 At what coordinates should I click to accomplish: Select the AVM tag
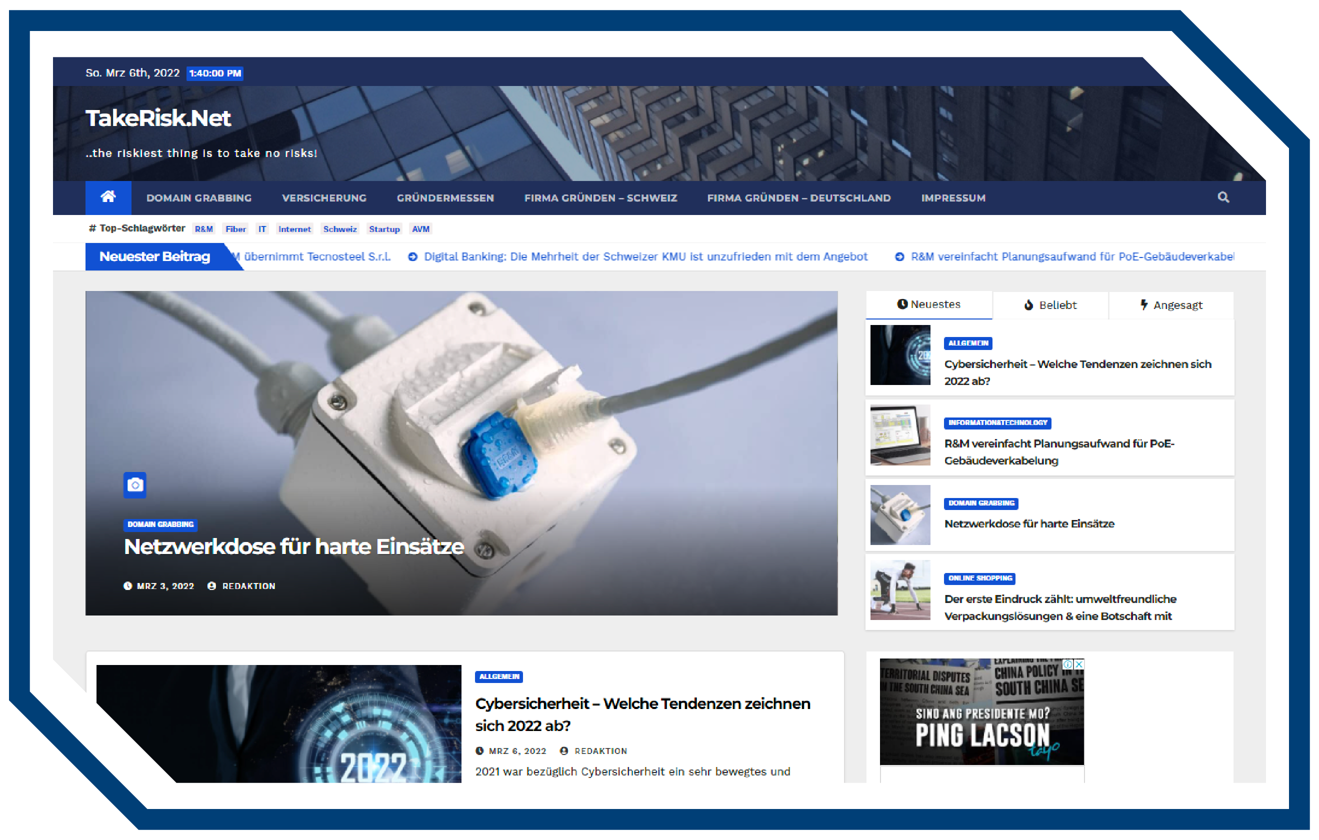(420, 229)
